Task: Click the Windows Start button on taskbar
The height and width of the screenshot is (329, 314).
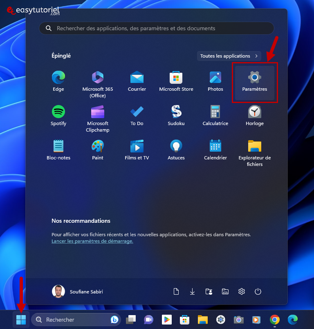Action: [x=21, y=320]
